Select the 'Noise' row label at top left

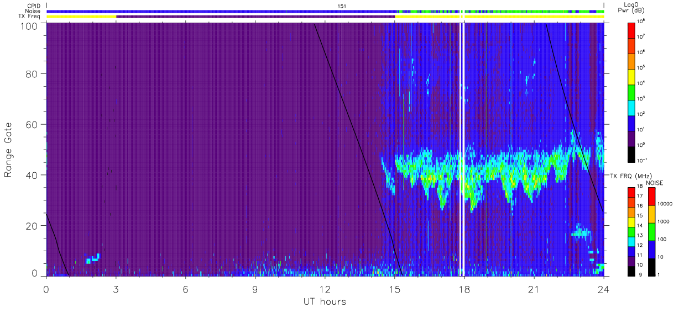click(33, 11)
